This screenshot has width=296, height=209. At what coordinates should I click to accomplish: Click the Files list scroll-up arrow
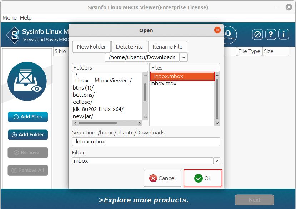217,76
